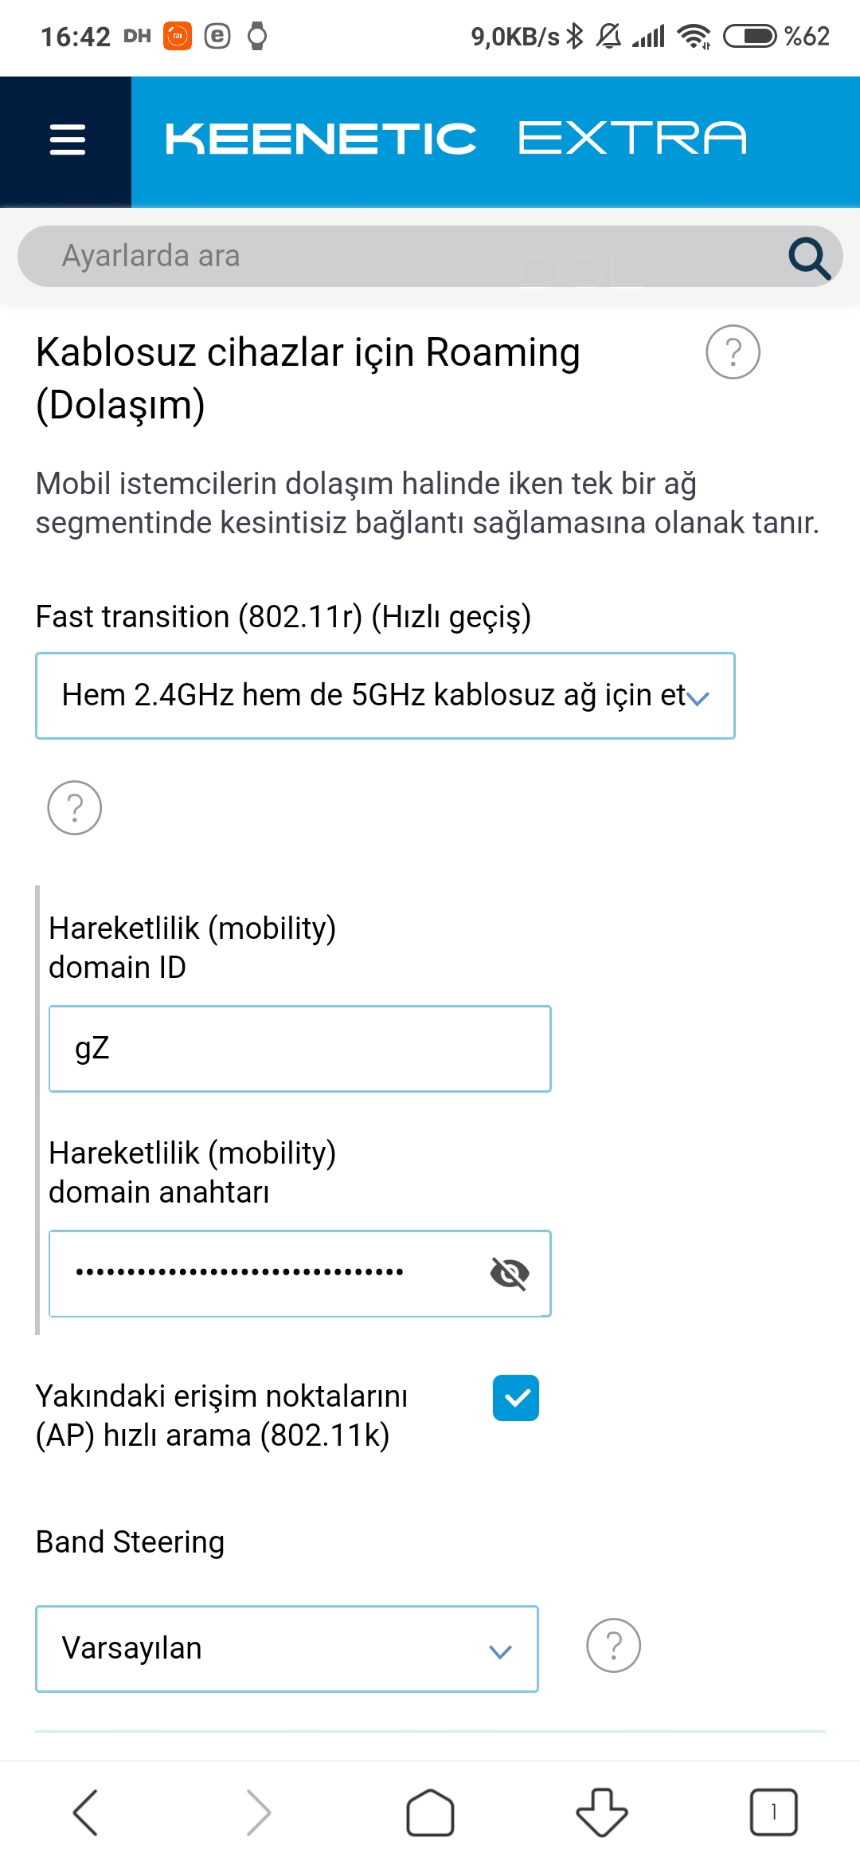
Task: Show mobility domain key with eye icon
Action: click(x=510, y=1273)
